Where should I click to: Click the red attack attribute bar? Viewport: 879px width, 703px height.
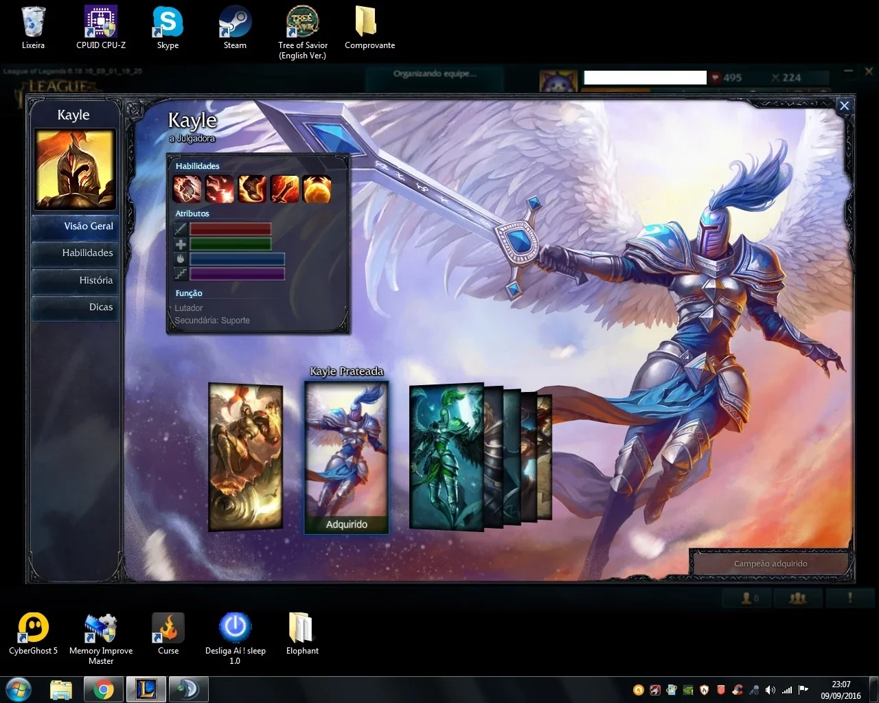click(x=230, y=229)
